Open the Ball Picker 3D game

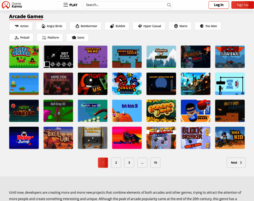[93, 111]
